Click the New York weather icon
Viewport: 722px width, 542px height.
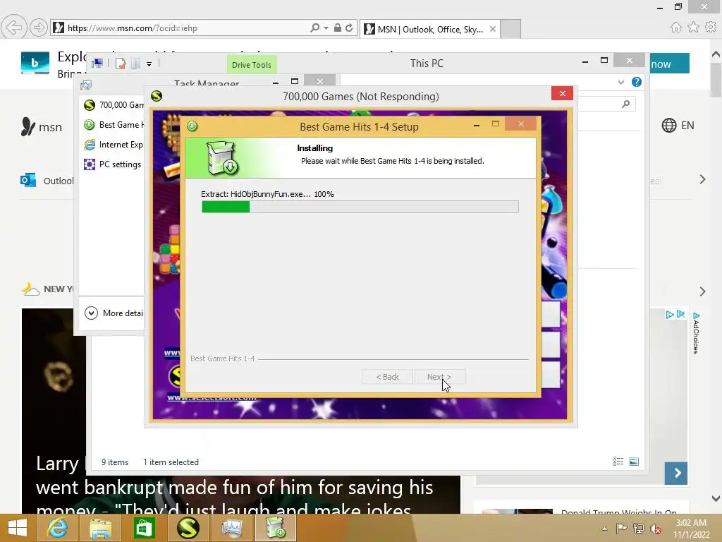pos(30,289)
